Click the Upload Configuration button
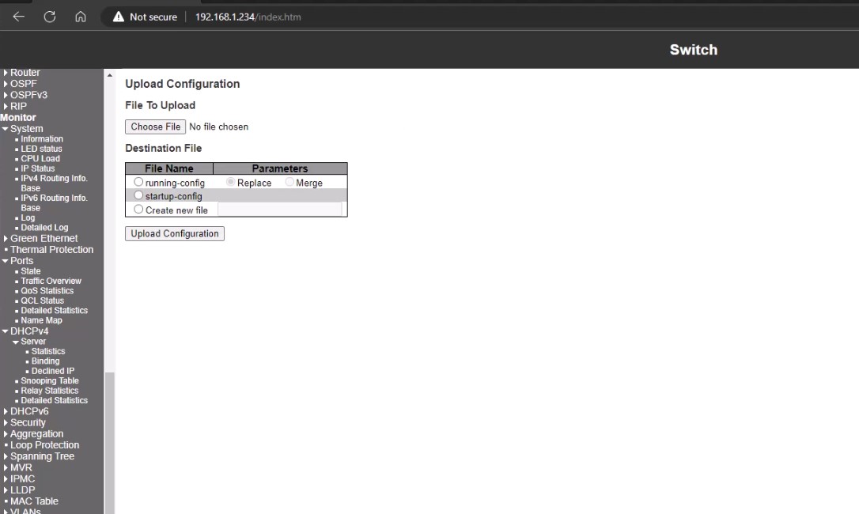 175,233
